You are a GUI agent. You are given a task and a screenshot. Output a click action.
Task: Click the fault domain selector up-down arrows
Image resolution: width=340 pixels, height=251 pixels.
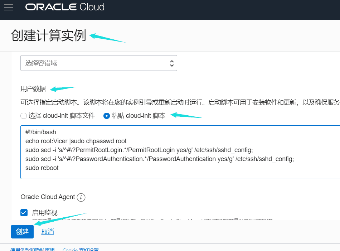[x=172, y=63]
